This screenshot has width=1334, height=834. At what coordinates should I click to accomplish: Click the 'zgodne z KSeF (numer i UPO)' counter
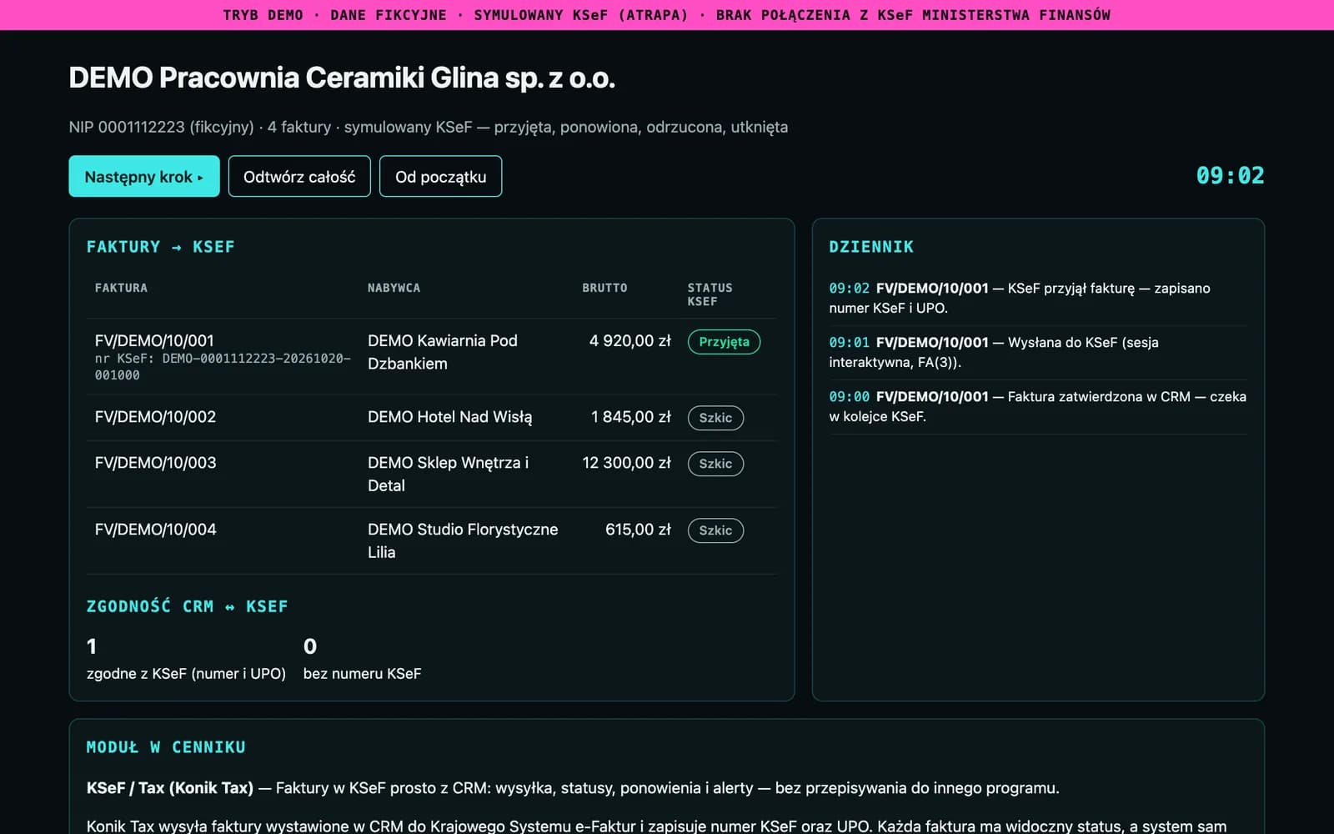pyautogui.click(x=186, y=659)
